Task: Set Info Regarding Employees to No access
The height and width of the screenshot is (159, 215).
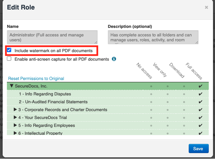Action: click(151, 126)
